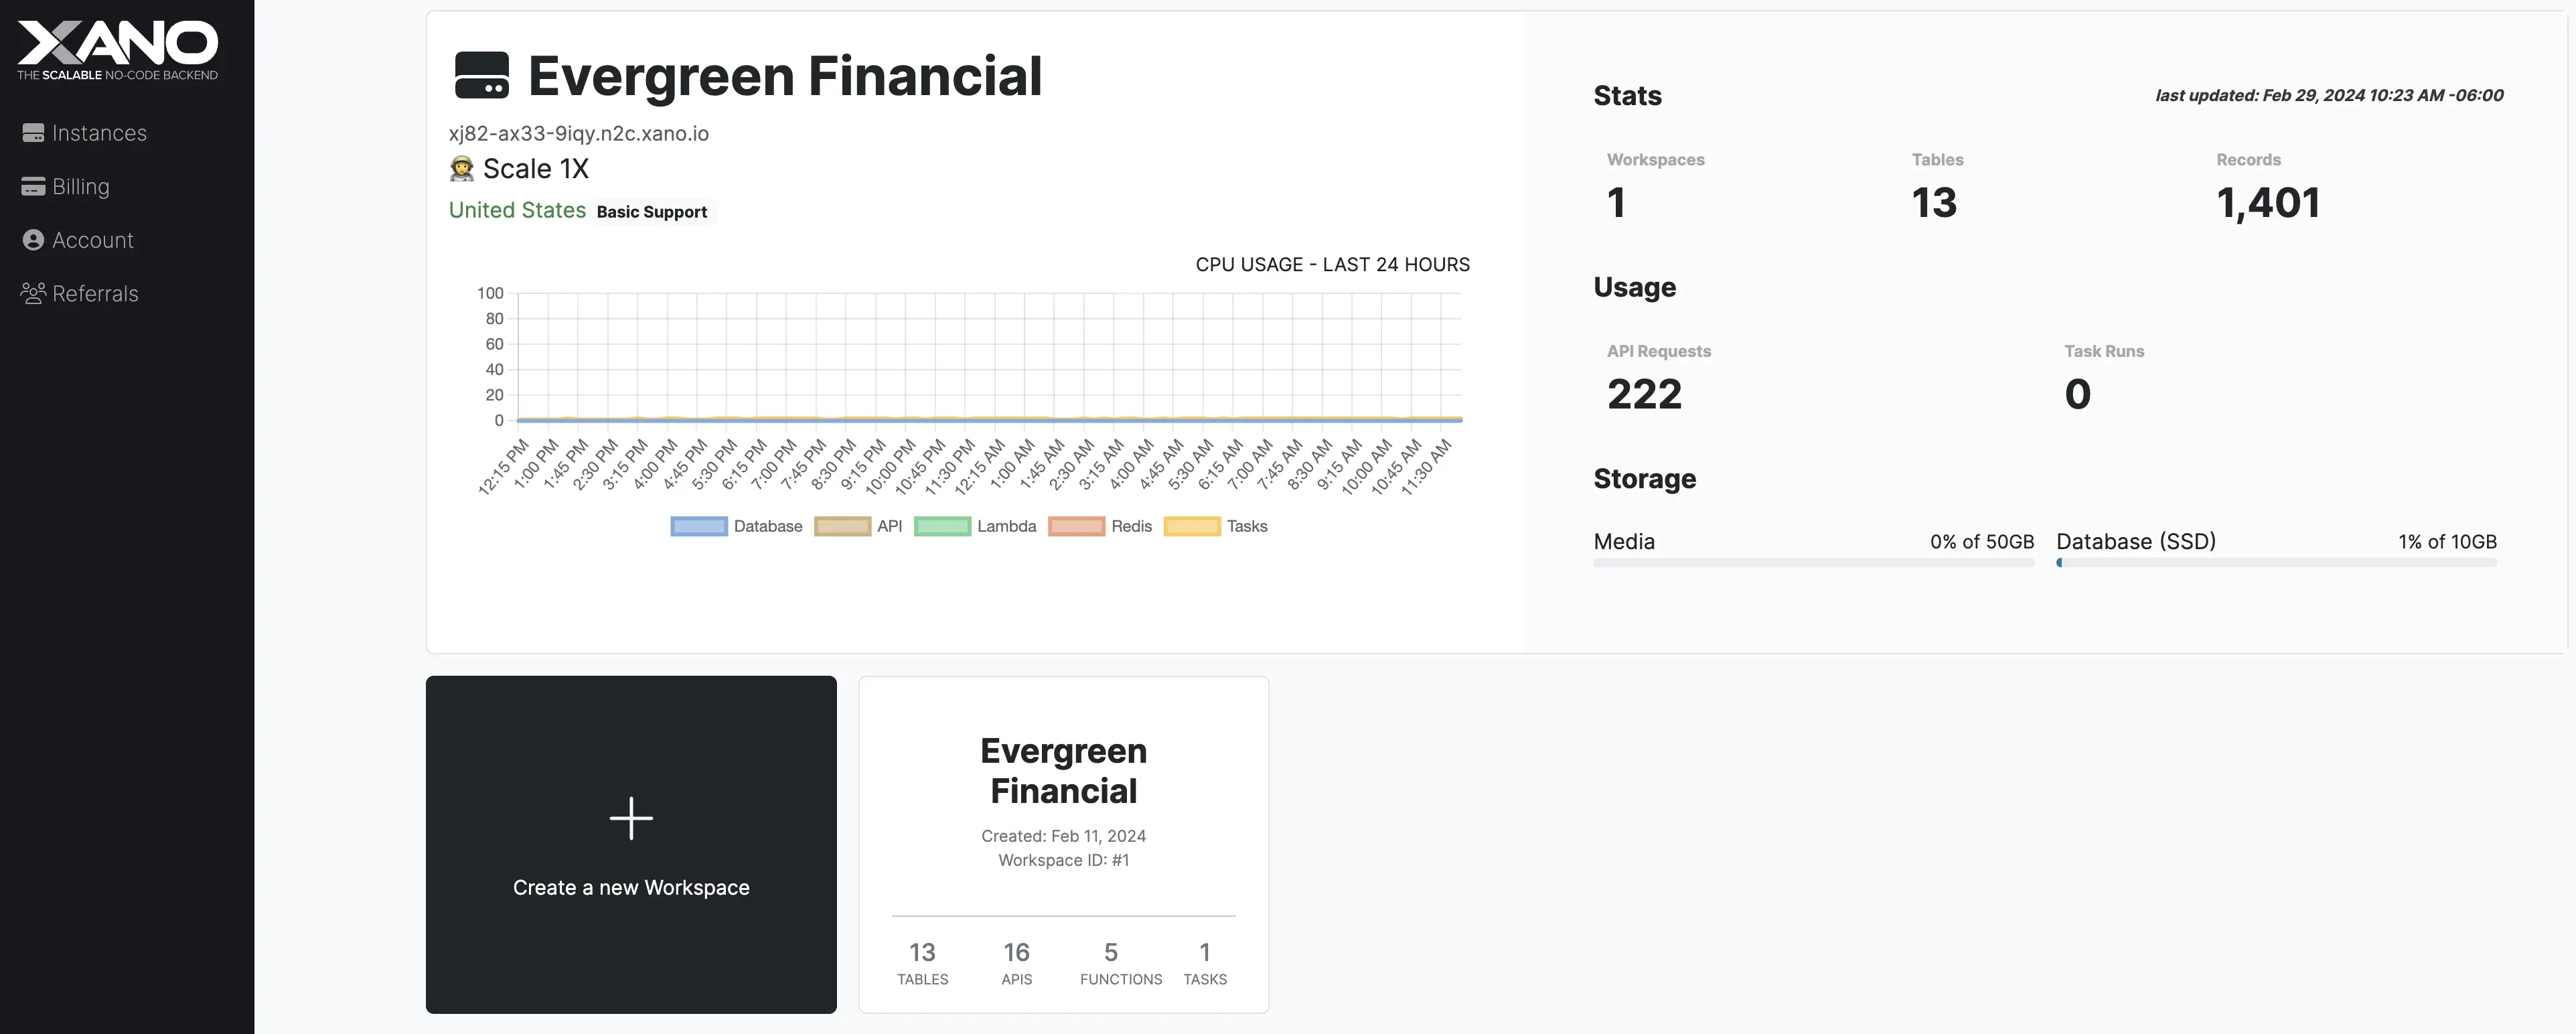The height and width of the screenshot is (1034, 2576).
Task: Click the Referrals people icon
Action: (x=33, y=293)
